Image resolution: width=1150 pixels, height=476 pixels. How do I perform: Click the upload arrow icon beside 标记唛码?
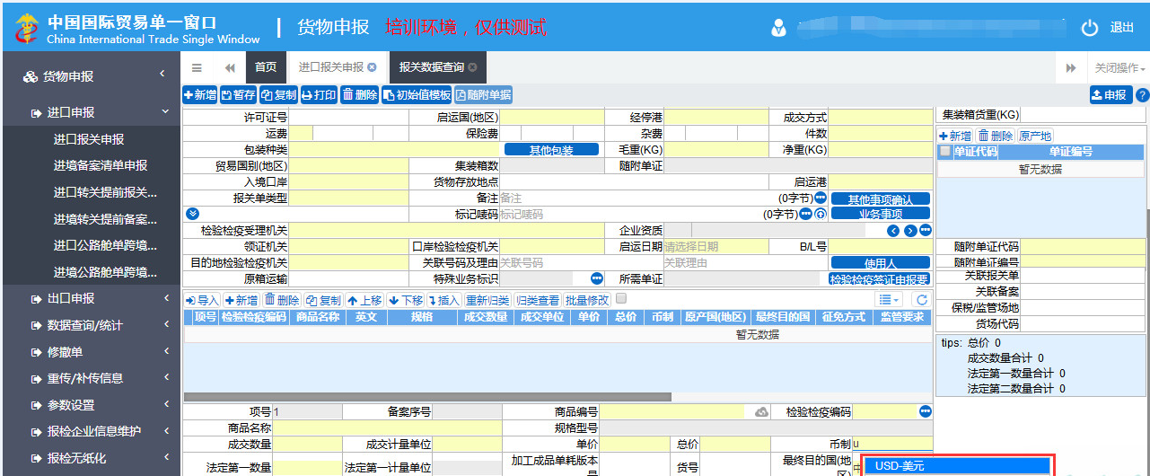820,214
